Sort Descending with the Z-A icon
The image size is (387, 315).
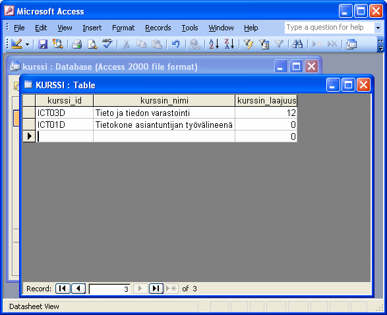229,44
